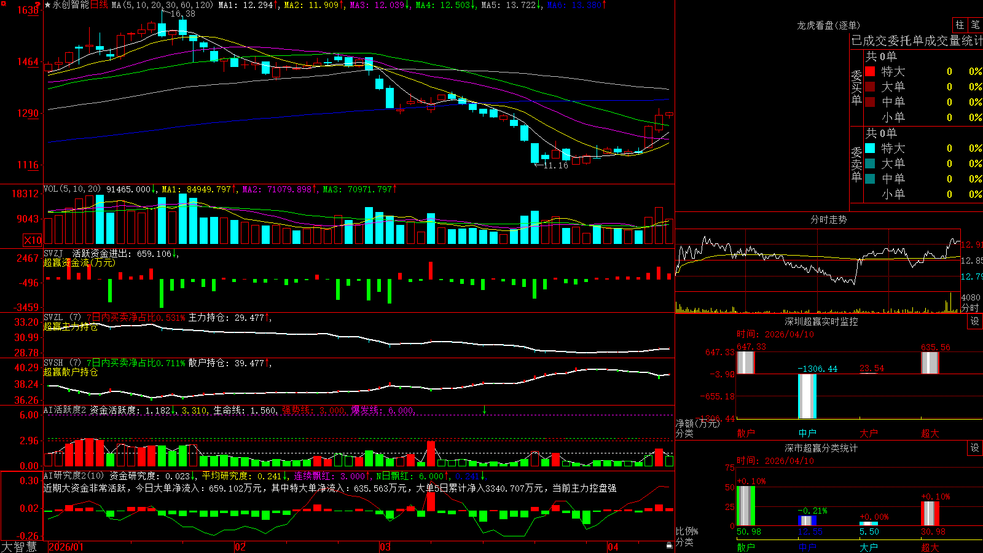
Task: Click the SVZL (7) indicator name
Action: [x=62, y=318]
